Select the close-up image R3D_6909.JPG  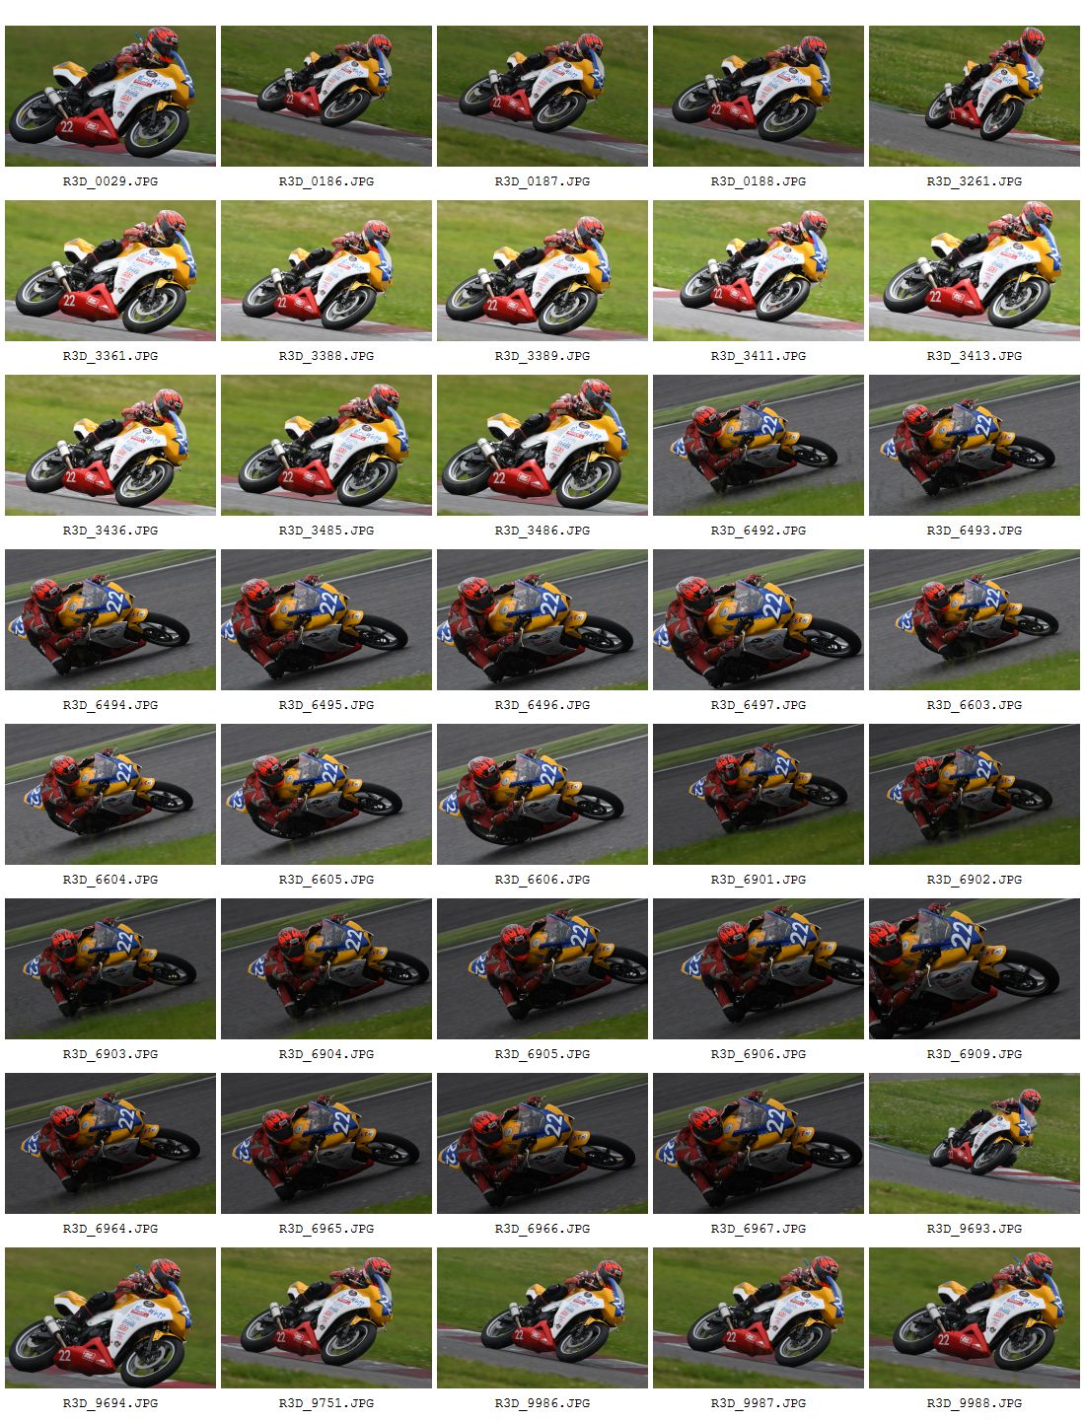tap(975, 968)
